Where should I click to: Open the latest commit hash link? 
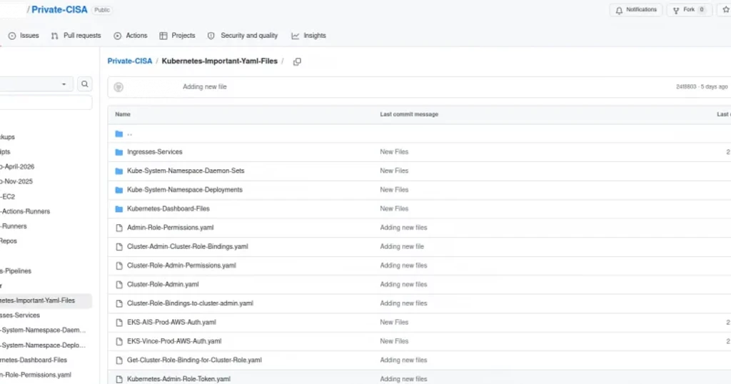click(x=686, y=86)
